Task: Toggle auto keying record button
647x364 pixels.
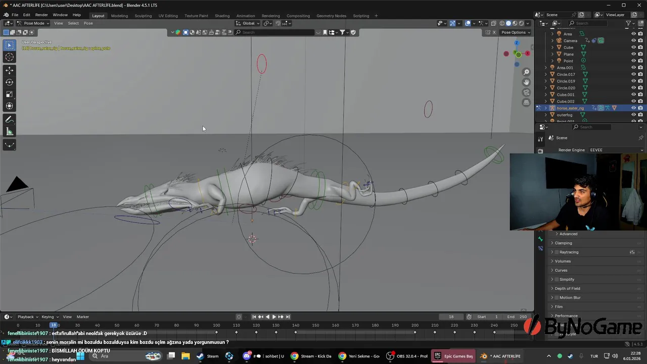Action: 239,317
